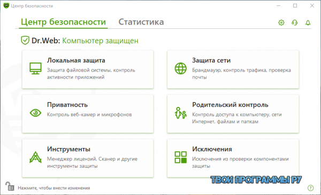Click the squares icon for Исключения

click(181, 157)
